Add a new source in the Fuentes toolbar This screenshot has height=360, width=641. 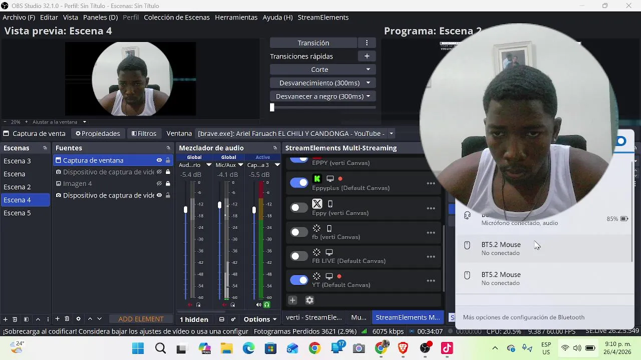tap(57, 319)
